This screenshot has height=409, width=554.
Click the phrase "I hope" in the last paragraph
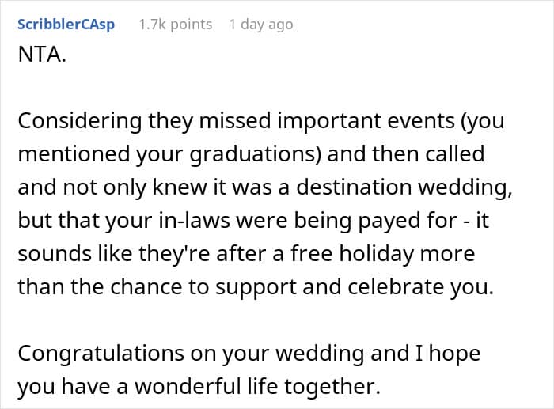pos(448,353)
